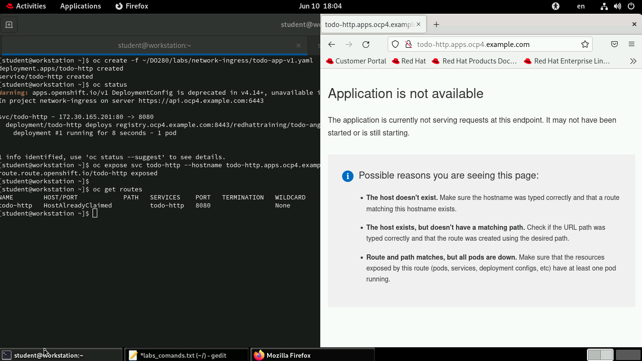Image resolution: width=642 pixels, height=361 pixels.
Task: Open the Customer Portal bookmark
Action: click(x=356, y=61)
